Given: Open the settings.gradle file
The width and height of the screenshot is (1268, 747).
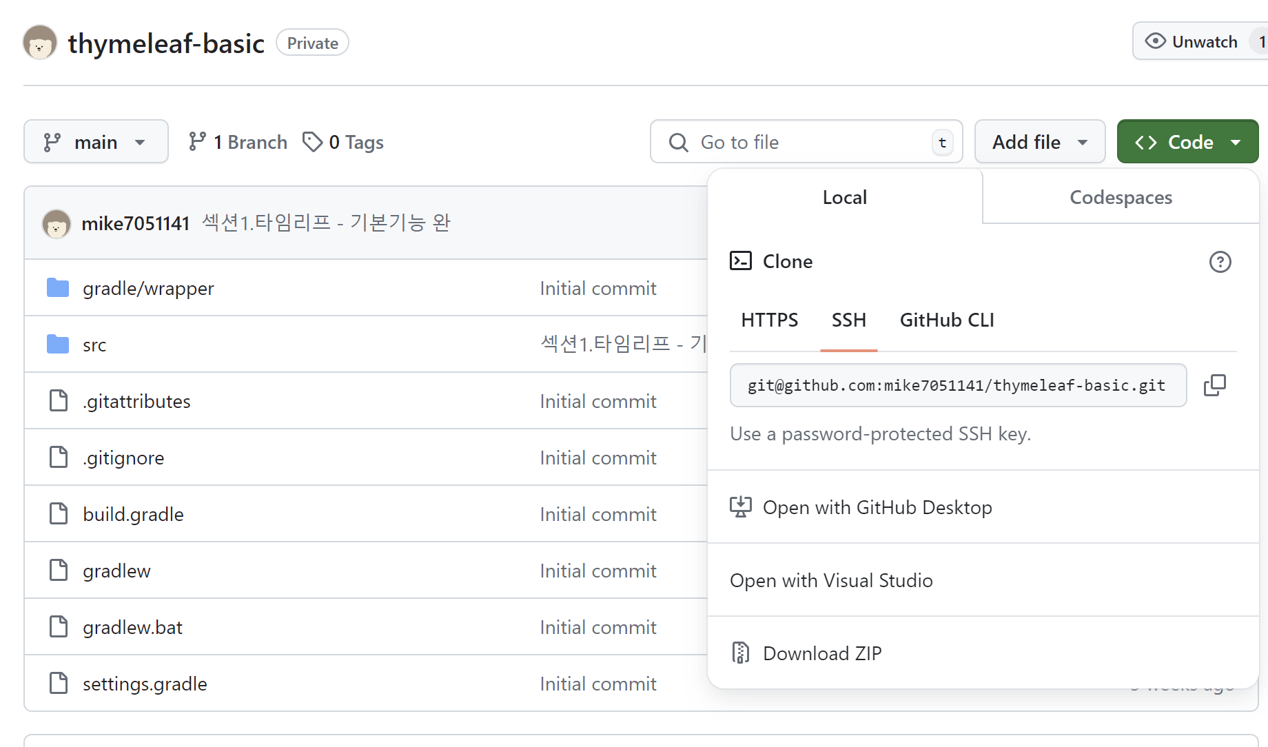Looking at the screenshot, I should click(145, 684).
